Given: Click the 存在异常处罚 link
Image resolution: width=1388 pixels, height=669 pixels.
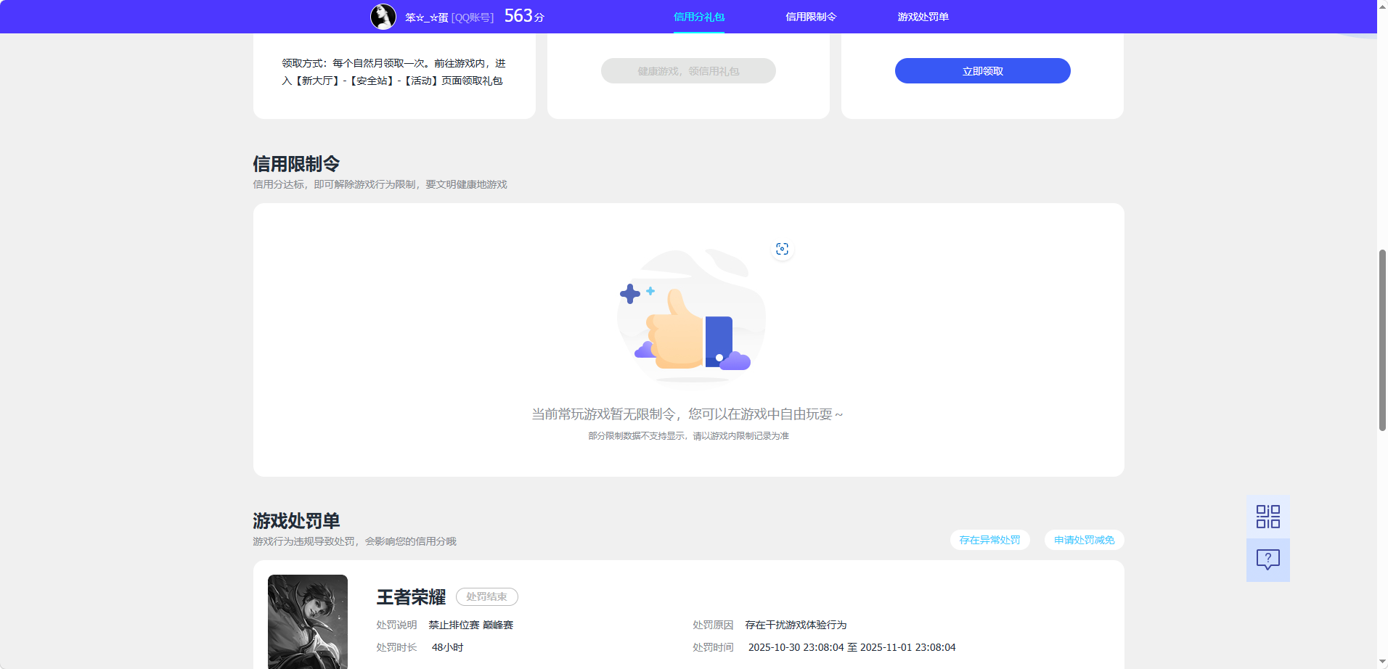Looking at the screenshot, I should click(x=989, y=540).
